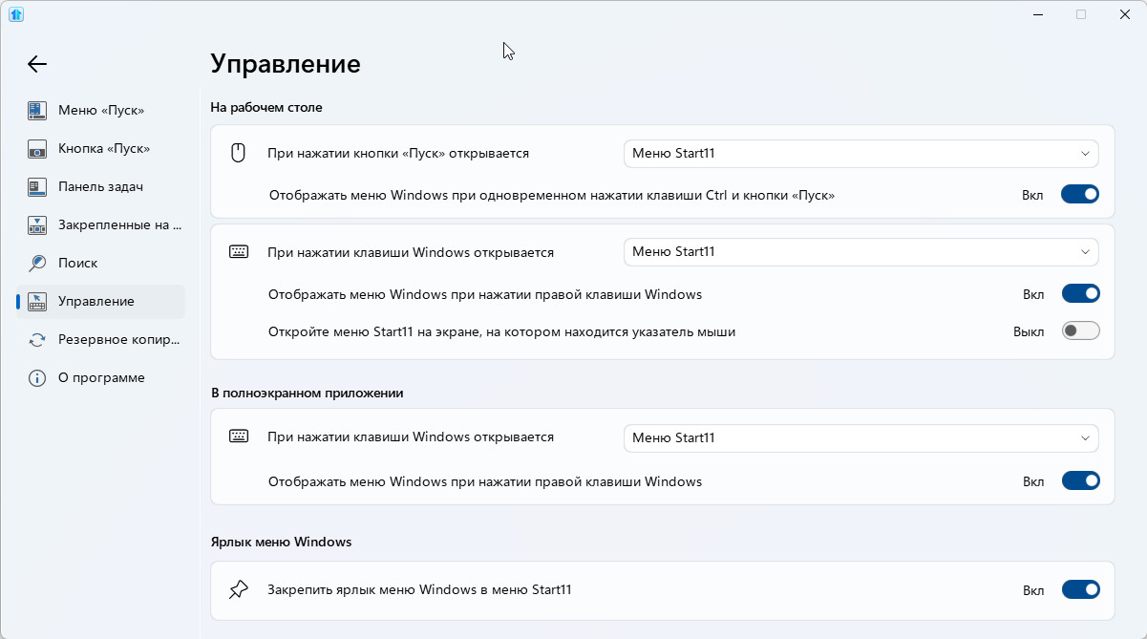
Task: Expand desktop Windows key action dropdown
Action: point(860,252)
